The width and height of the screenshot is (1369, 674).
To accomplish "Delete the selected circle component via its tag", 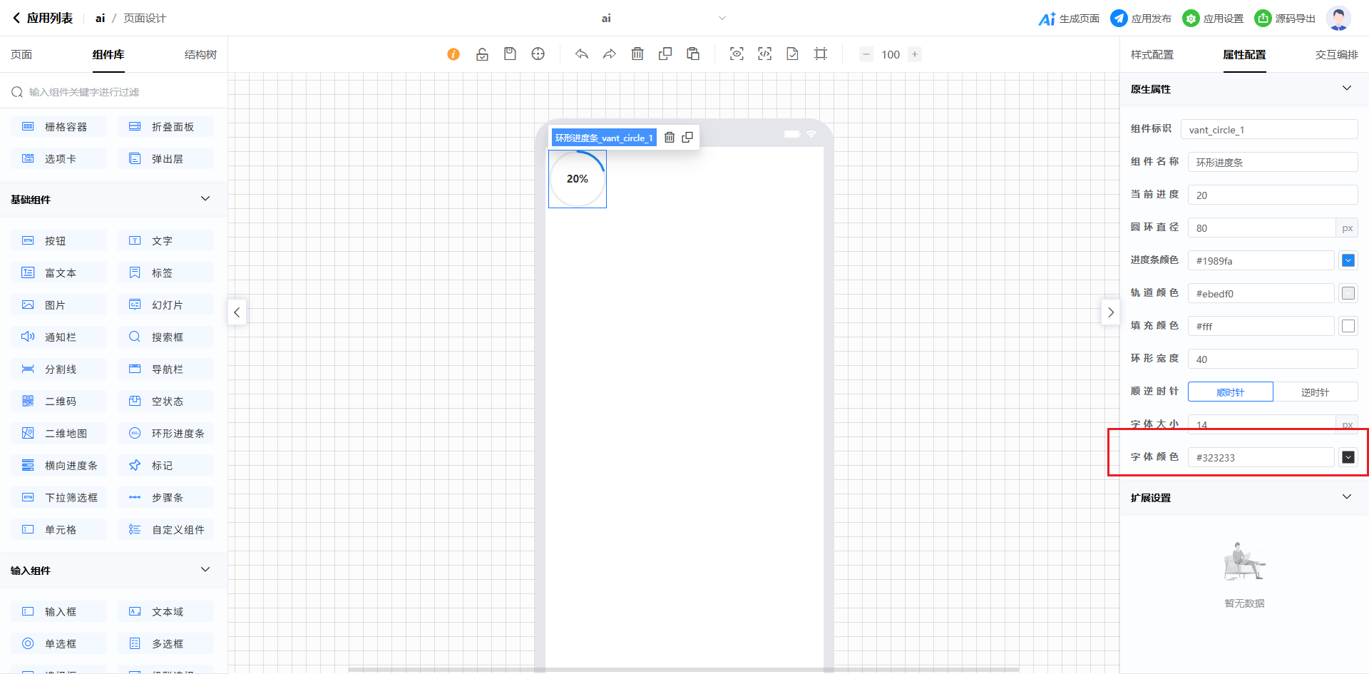I will pos(670,138).
